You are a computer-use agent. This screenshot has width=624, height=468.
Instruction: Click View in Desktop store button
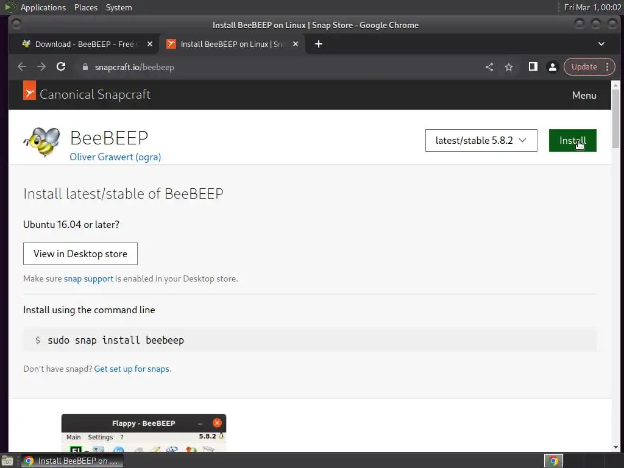pyautogui.click(x=80, y=253)
